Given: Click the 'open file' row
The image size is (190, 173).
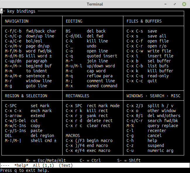Looking at the screenshot, I should click(x=148, y=41).
